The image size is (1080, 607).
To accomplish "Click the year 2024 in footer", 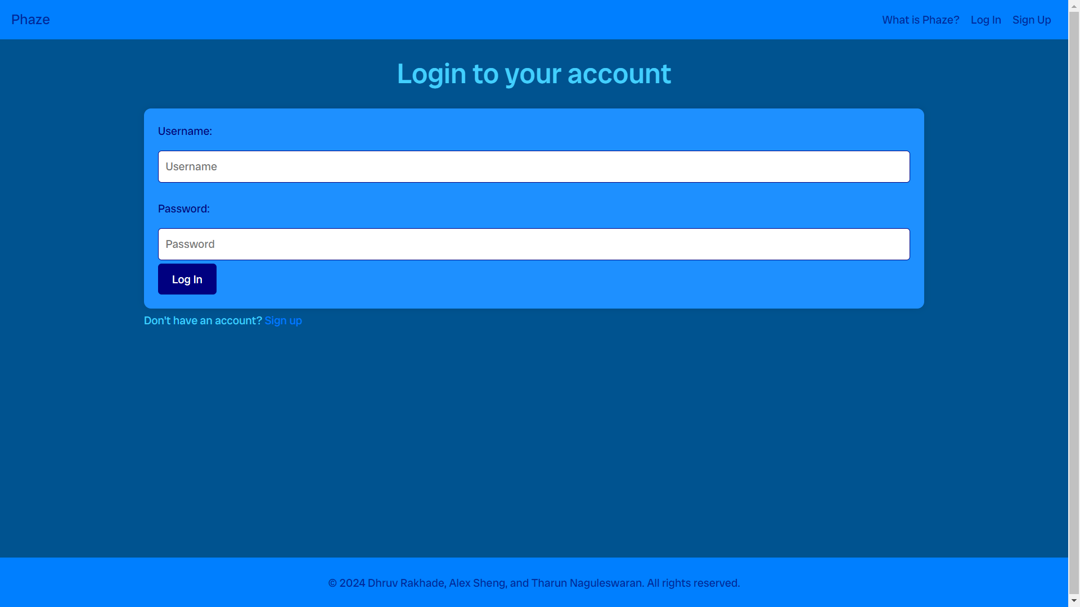I will (352, 583).
